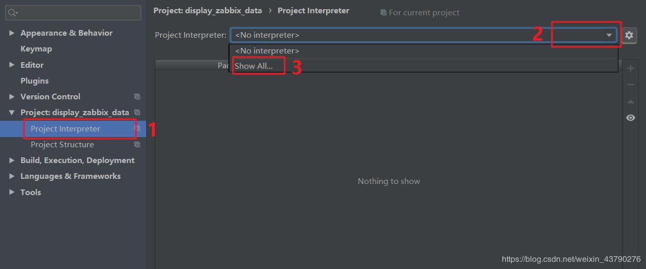The image size is (646, 269).
Task: Open the Project Interpreter dropdown arrow
Action: pyautogui.click(x=609, y=35)
